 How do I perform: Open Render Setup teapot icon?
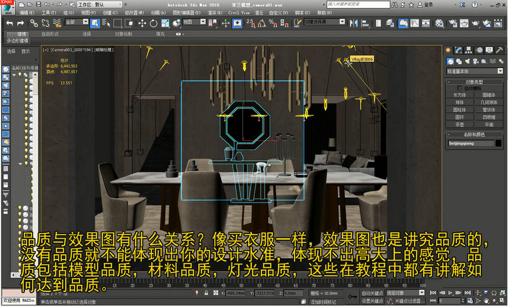[x=453, y=23]
